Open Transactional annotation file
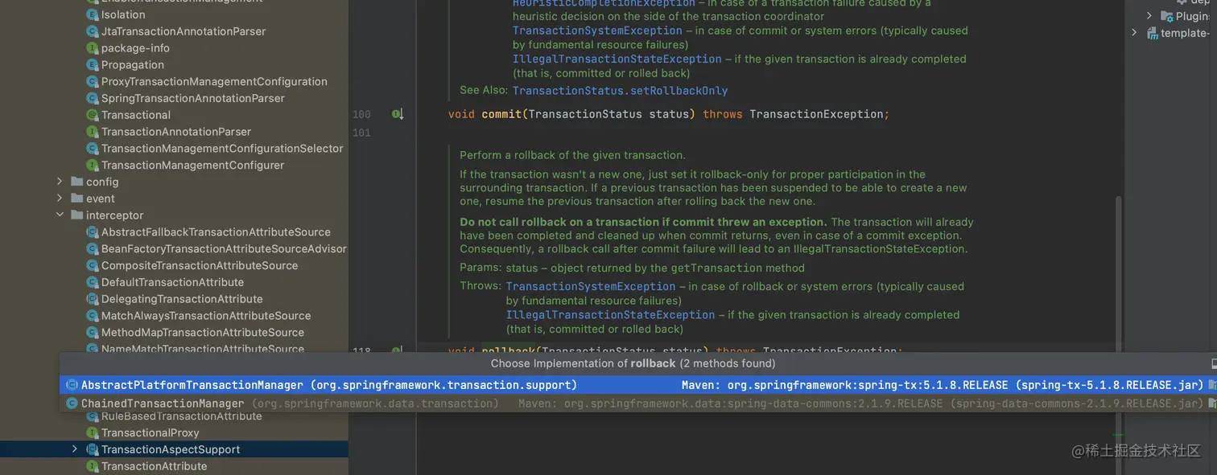The height and width of the screenshot is (475, 1217). pyautogui.click(x=136, y=115)
